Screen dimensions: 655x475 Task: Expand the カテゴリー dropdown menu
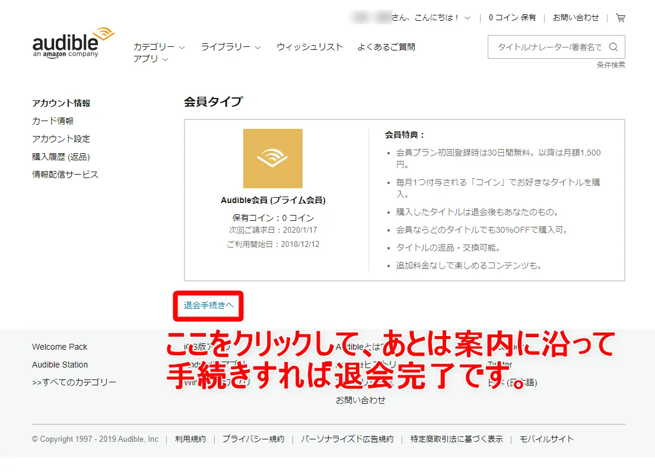[159, 47]
